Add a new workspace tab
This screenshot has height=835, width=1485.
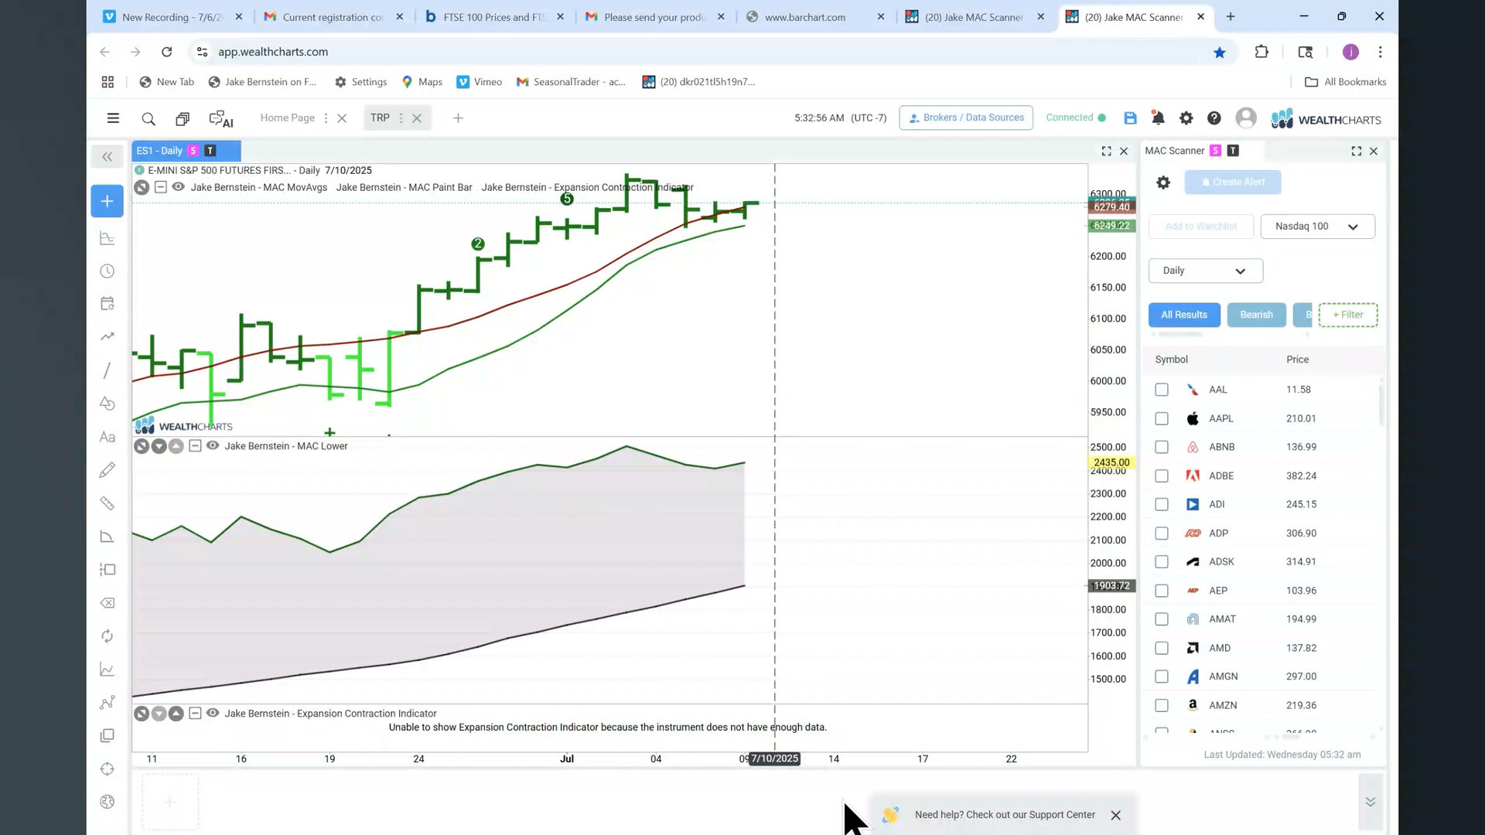click(458, 118)
